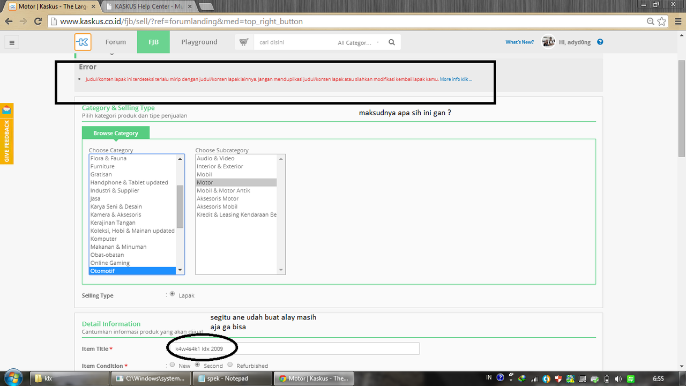Click the Chrome Motor | Kaskus taskbar button

[314, 378]
